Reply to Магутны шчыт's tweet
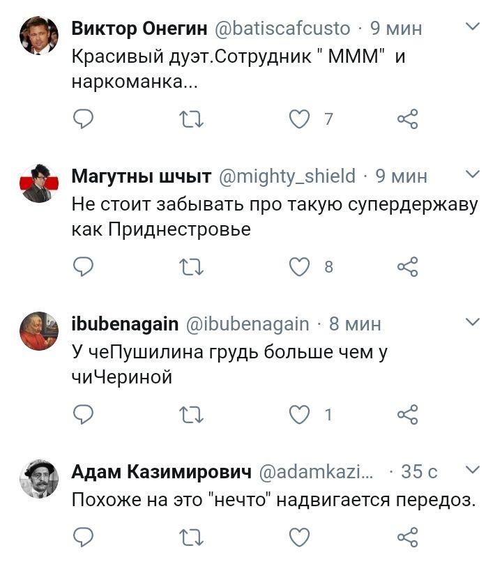 pos(83,267)
